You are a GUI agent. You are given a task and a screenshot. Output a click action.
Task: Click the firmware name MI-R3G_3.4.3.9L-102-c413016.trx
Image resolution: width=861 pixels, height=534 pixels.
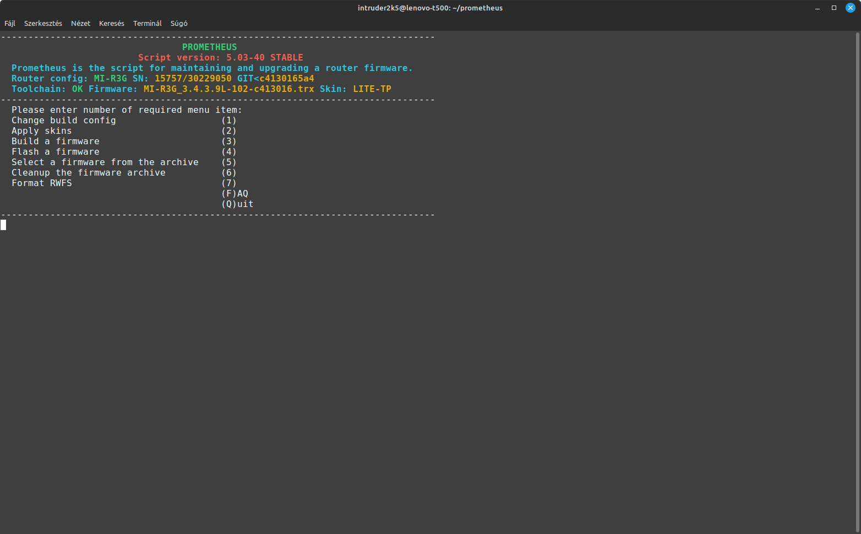229,89
